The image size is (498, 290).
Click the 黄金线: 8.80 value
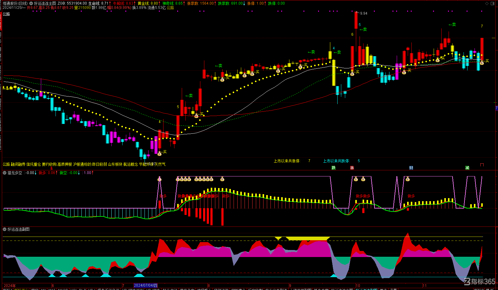coord(148,3)
